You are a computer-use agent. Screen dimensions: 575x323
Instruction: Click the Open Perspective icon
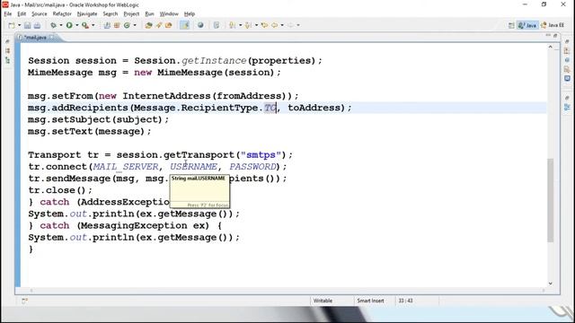coord(511,25)
